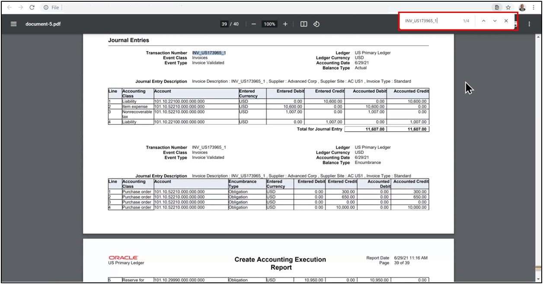Image resolution: width=543 pixels, height=285 pixels.
Task: Open the Chrome three-dot menu
Action: [x=534, y=7]
